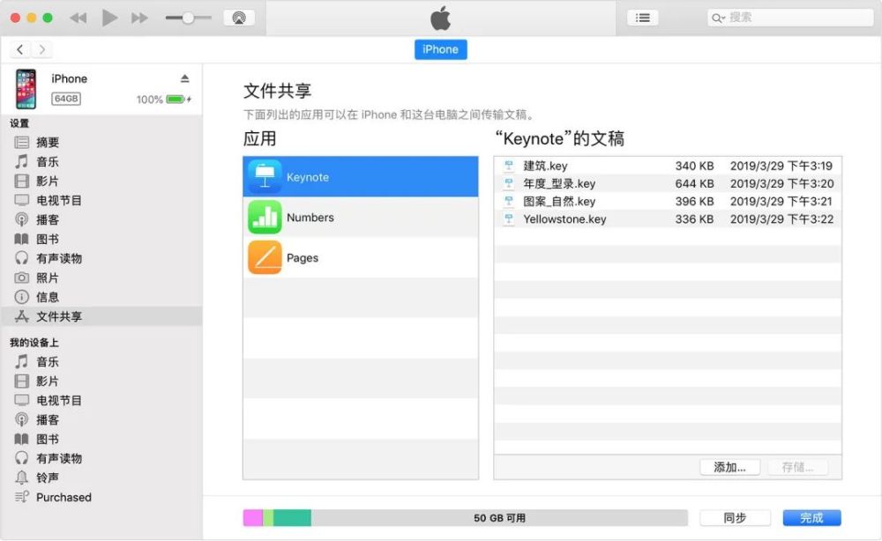Click date 2019/3/29 下午3:22
The height and width of the screenshot is (541, 882).
coord(781,219)
